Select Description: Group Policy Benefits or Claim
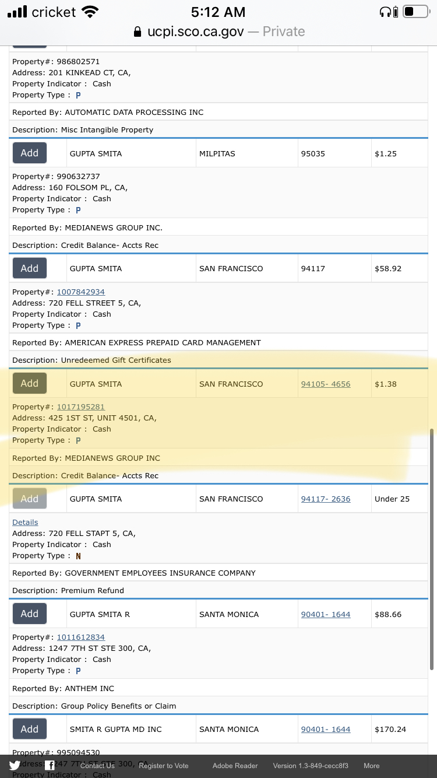This screenshot has height=778, width=437. click(x=94, y=706)
